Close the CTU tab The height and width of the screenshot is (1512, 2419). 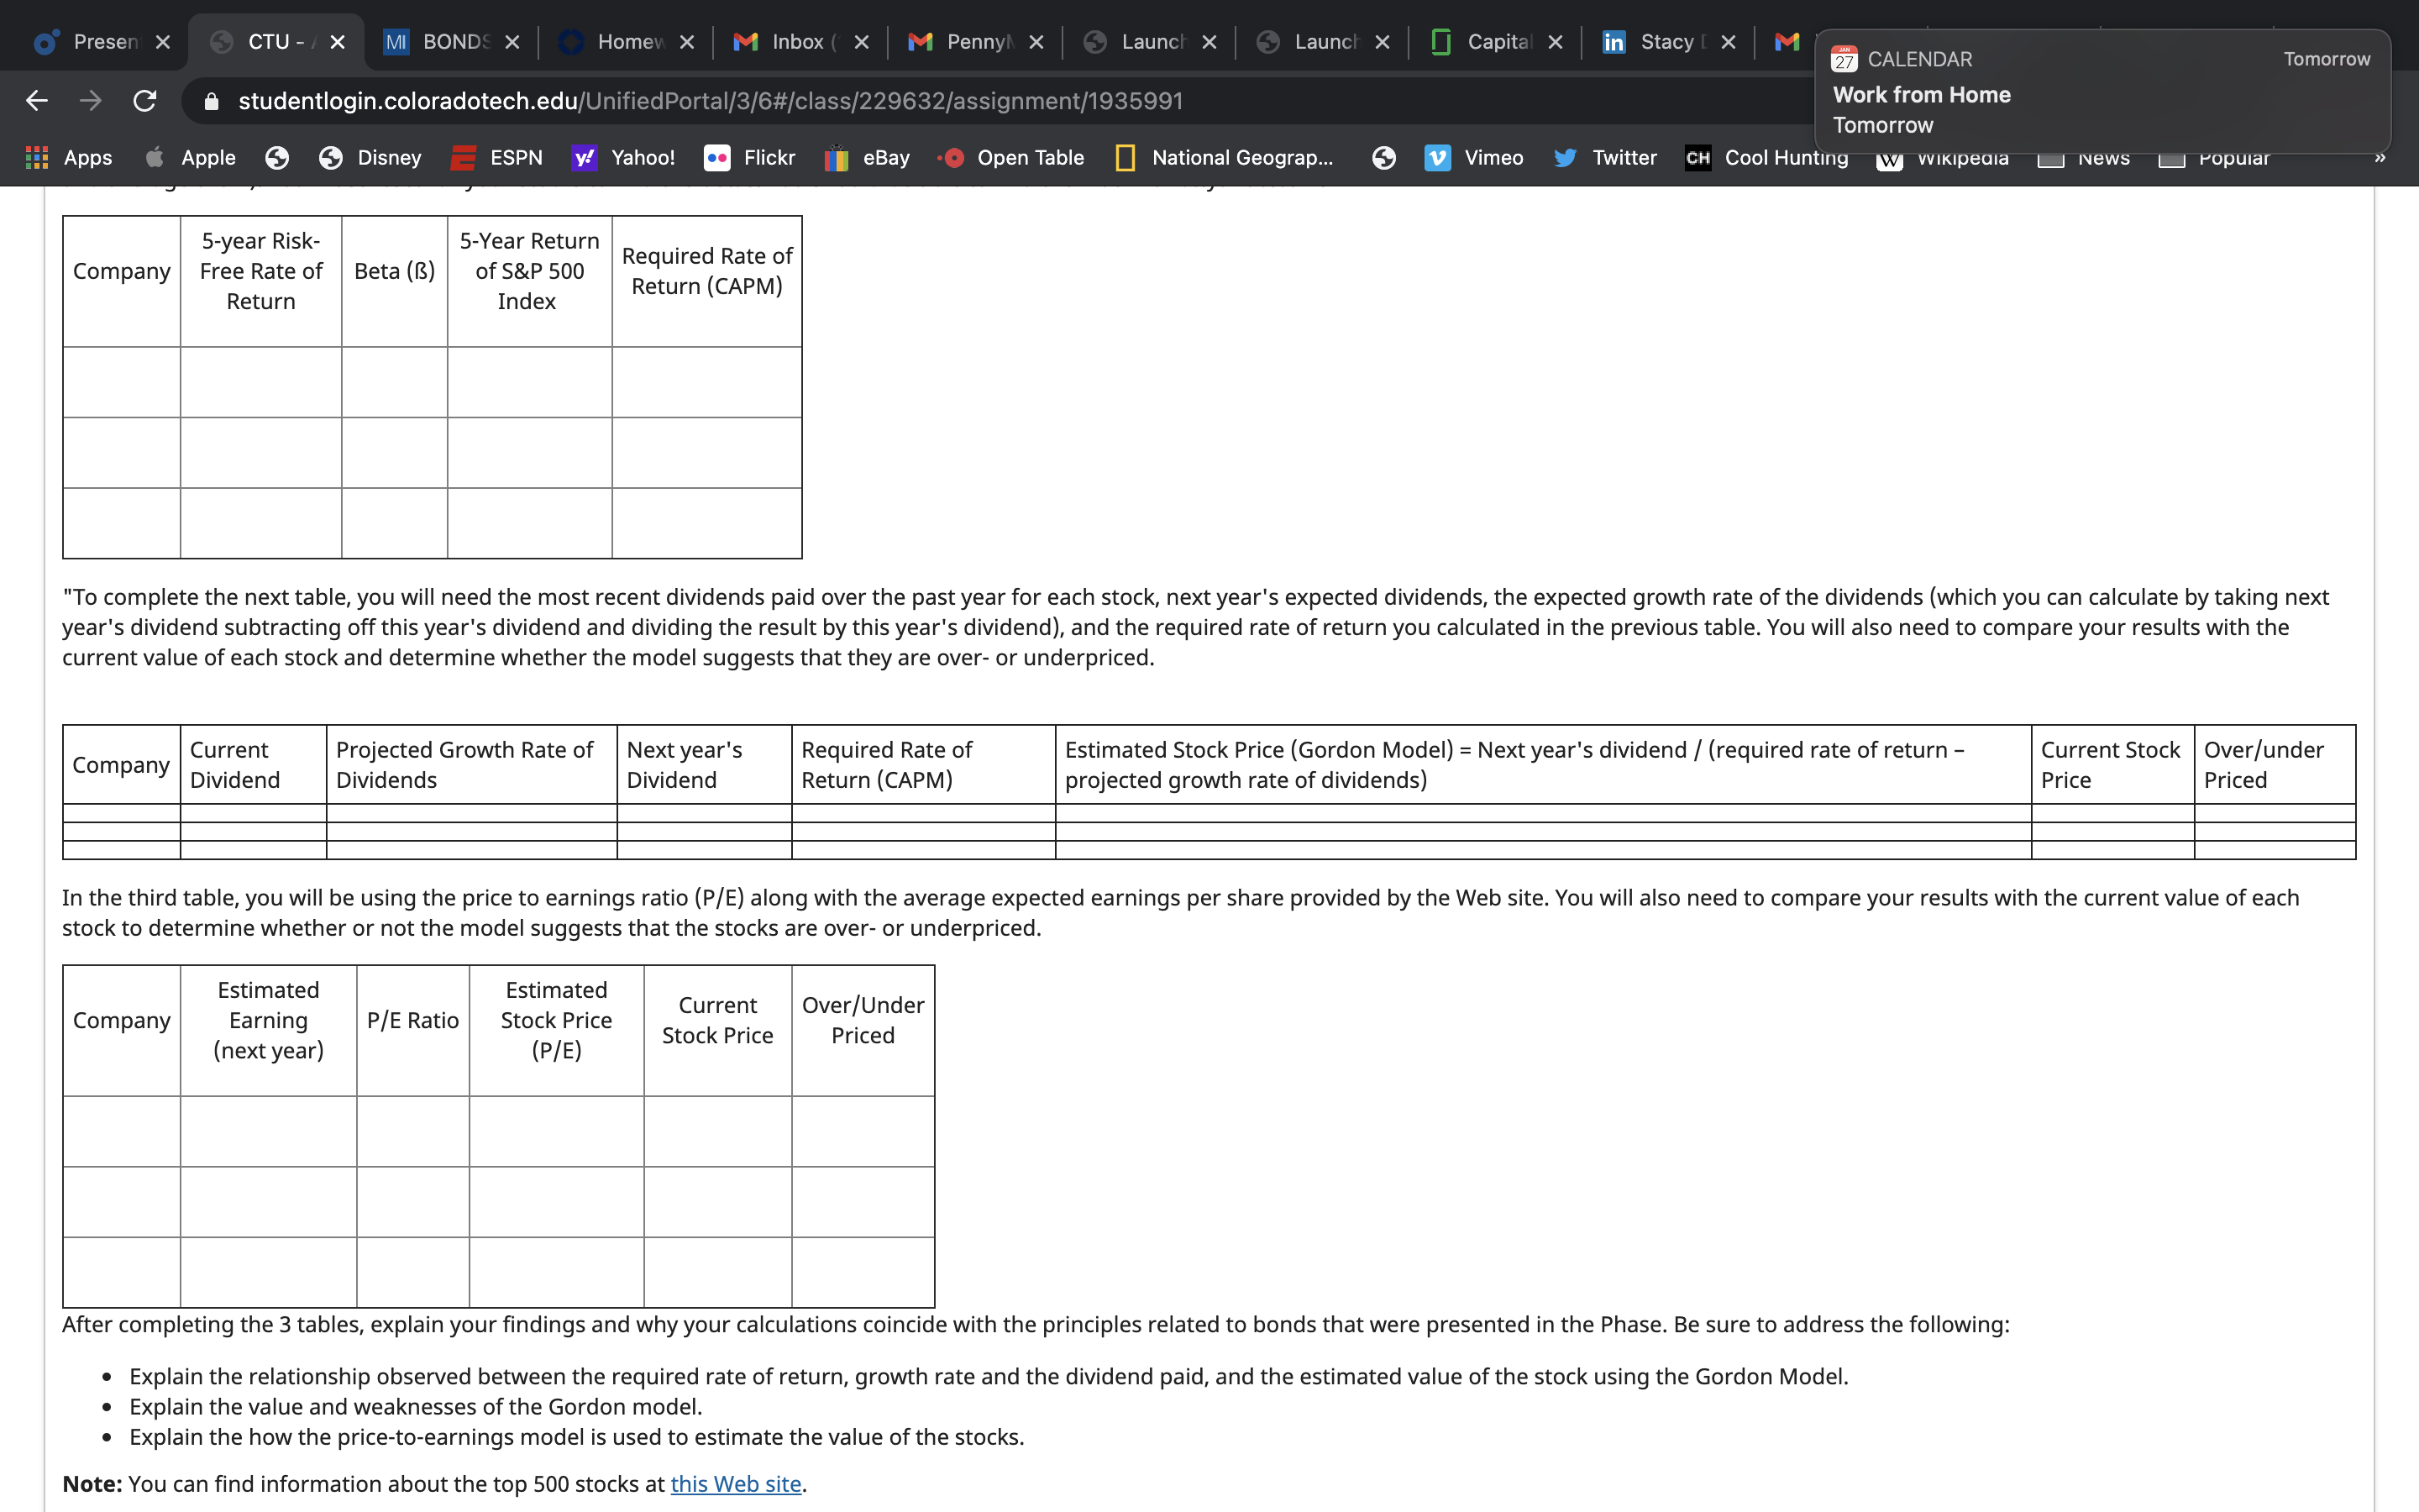[338, 42]
